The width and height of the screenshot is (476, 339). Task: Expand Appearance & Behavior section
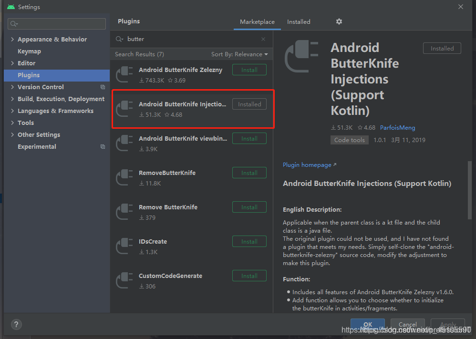12,39
